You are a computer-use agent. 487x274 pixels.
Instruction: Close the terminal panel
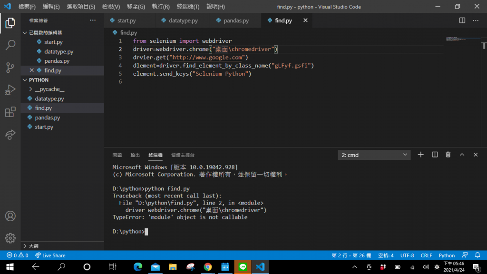(x=476, y=155)
